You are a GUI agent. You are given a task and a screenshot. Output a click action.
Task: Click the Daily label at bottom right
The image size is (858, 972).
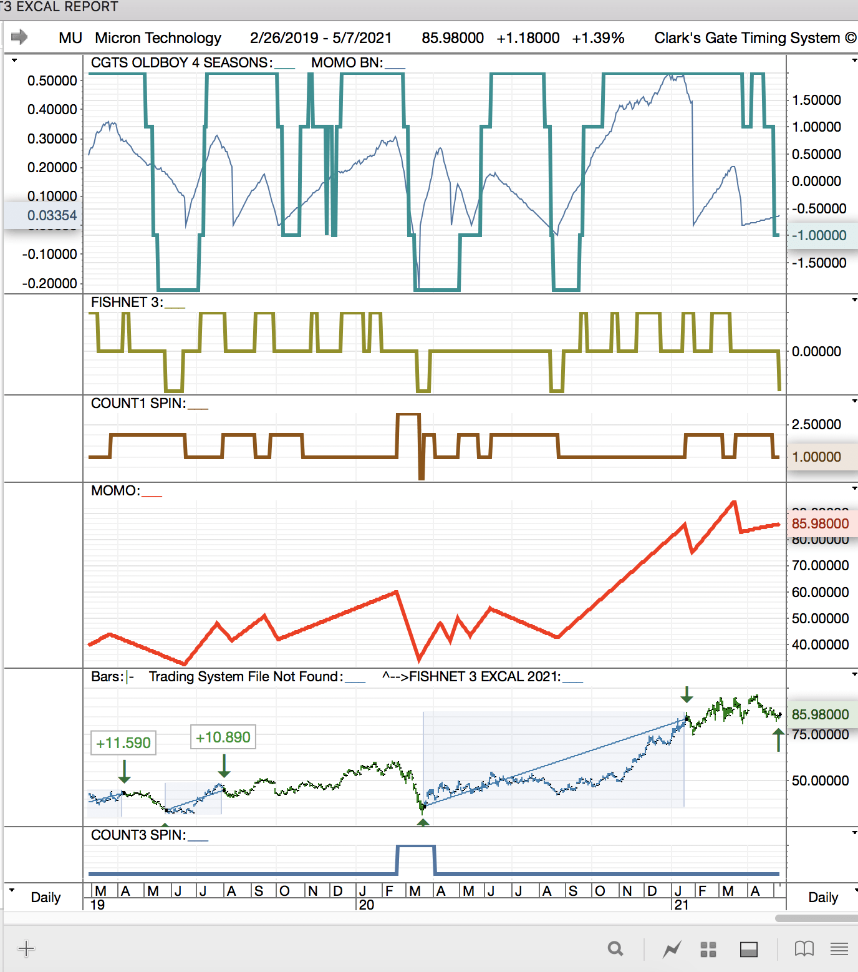pyautogui.click(x=823, y=897)
